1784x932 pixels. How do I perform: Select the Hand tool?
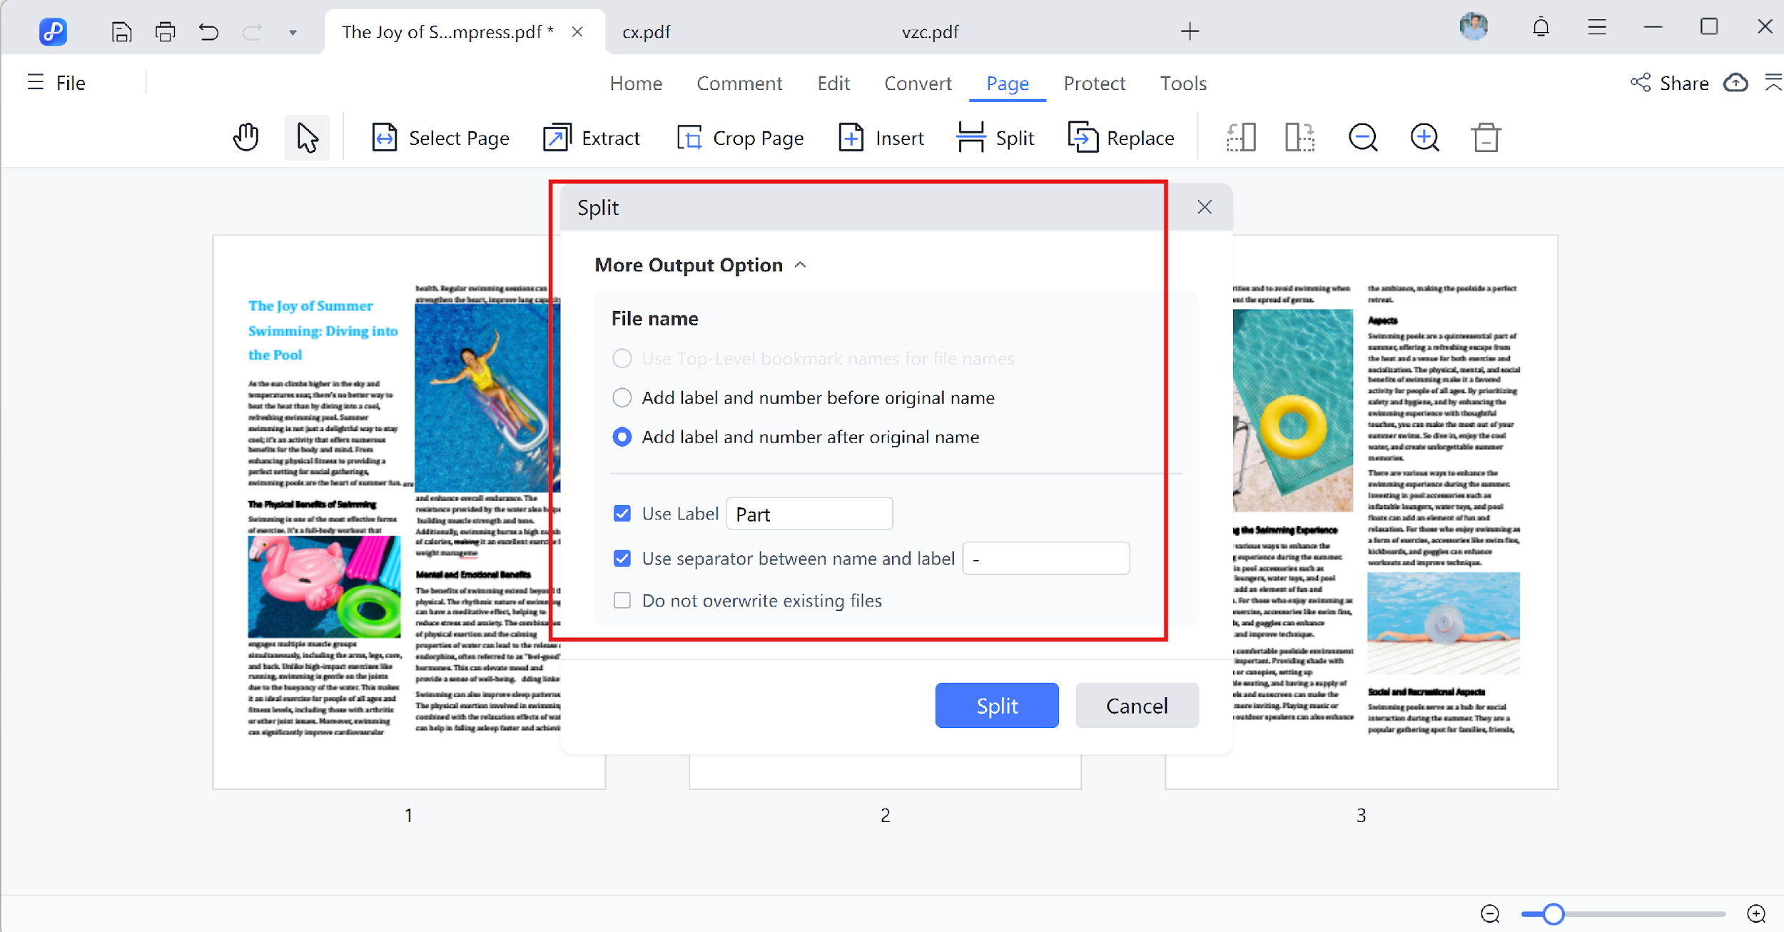(x=245, y=137)
